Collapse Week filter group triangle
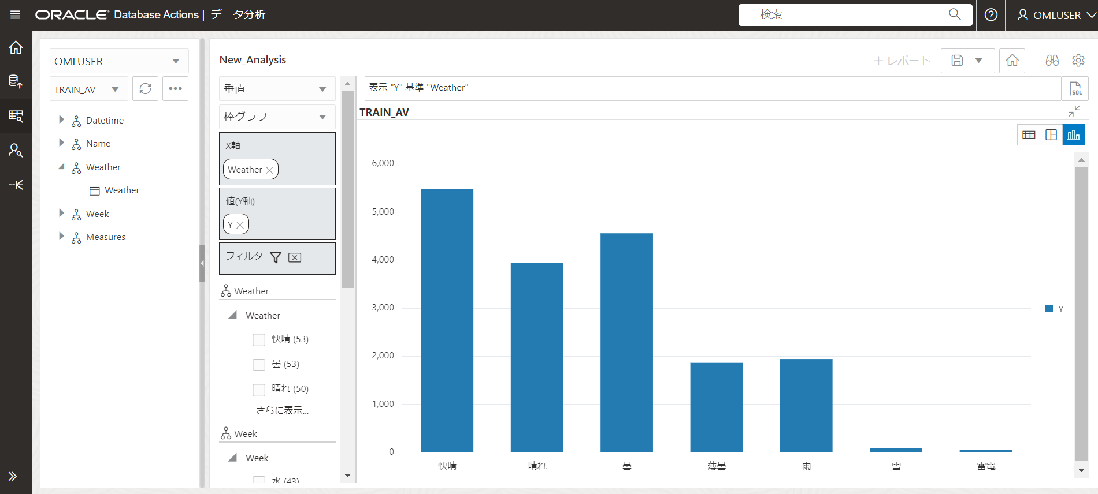This screenshot has height=494, width=1098. tap(233, 458)
